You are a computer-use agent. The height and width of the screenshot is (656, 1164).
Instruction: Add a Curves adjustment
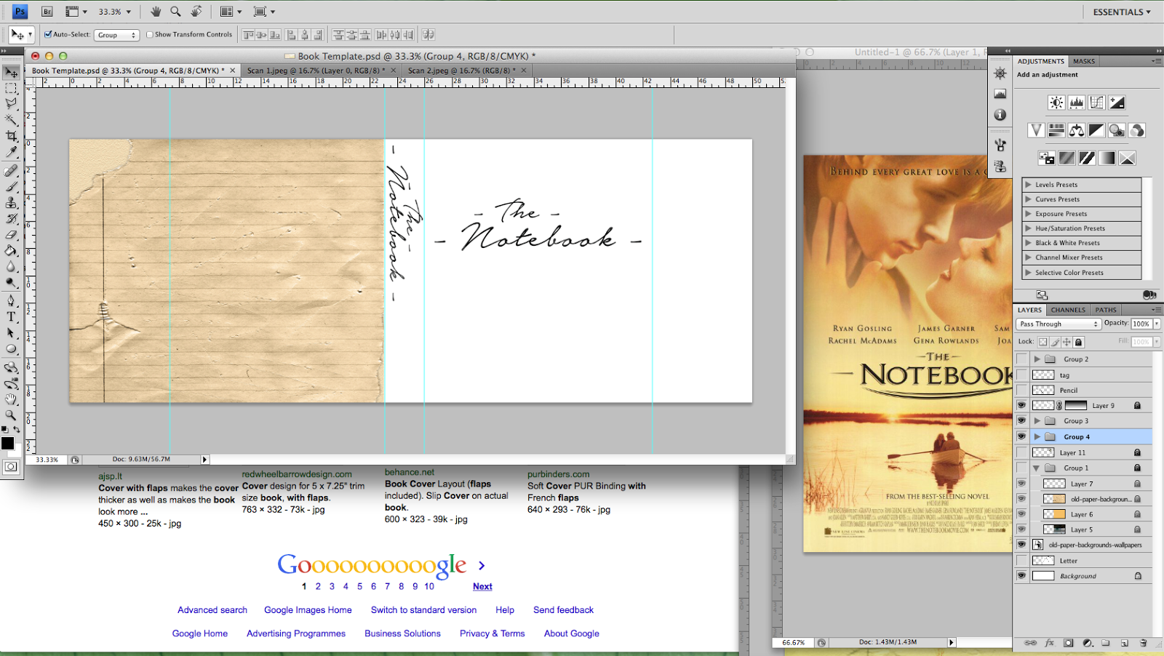pyautogui.click(x=1096, y=103)
